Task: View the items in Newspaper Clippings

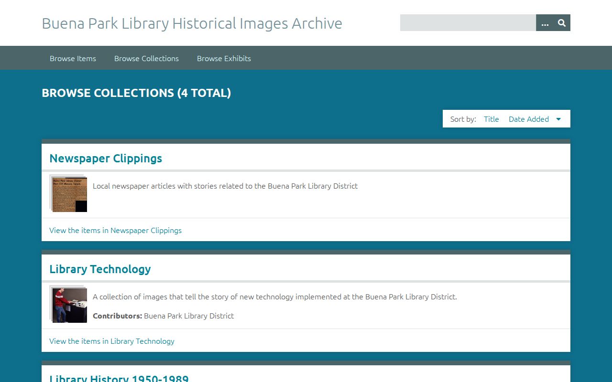Action: (115, 230)
